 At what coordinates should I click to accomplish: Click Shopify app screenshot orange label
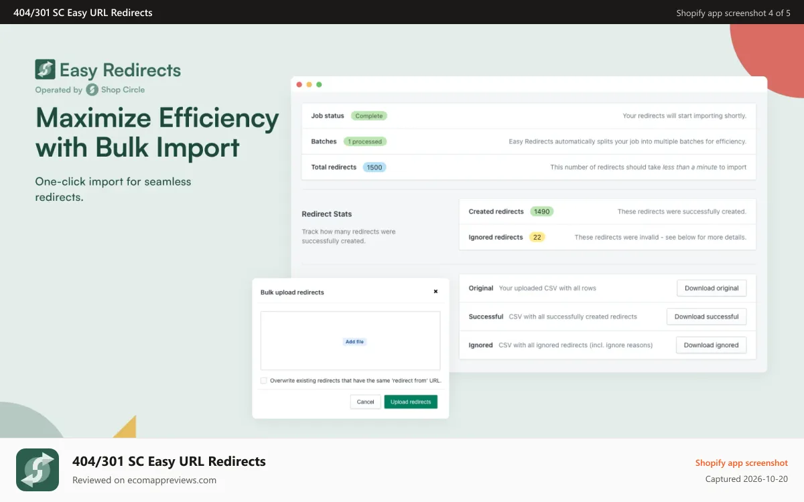pos(742,463)
